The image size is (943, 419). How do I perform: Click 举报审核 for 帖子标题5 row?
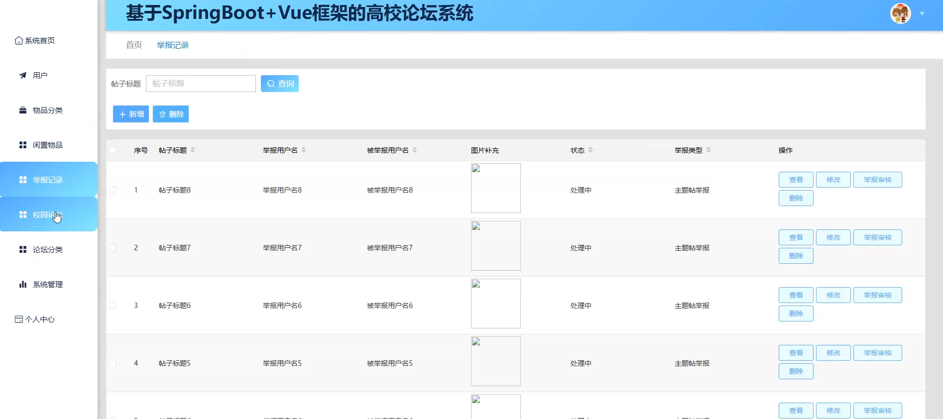pyautogui.click(x=878, y=353)
